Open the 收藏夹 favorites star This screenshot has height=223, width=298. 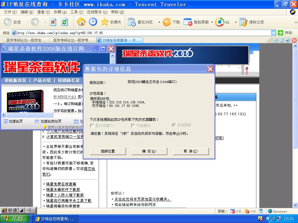pos(111,22)
